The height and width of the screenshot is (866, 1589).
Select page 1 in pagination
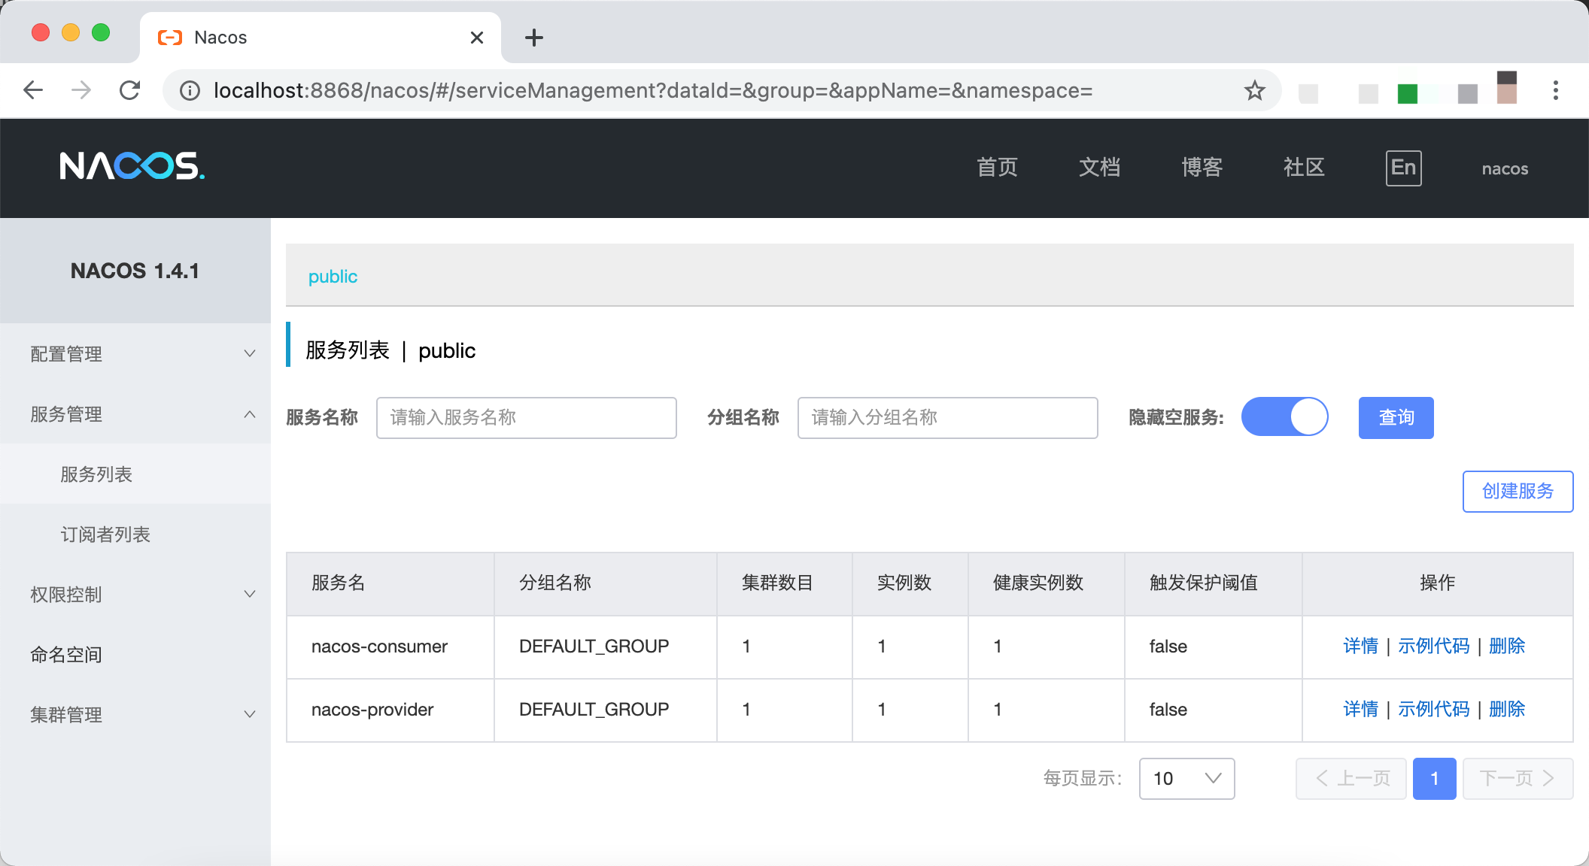point(1434,778)
